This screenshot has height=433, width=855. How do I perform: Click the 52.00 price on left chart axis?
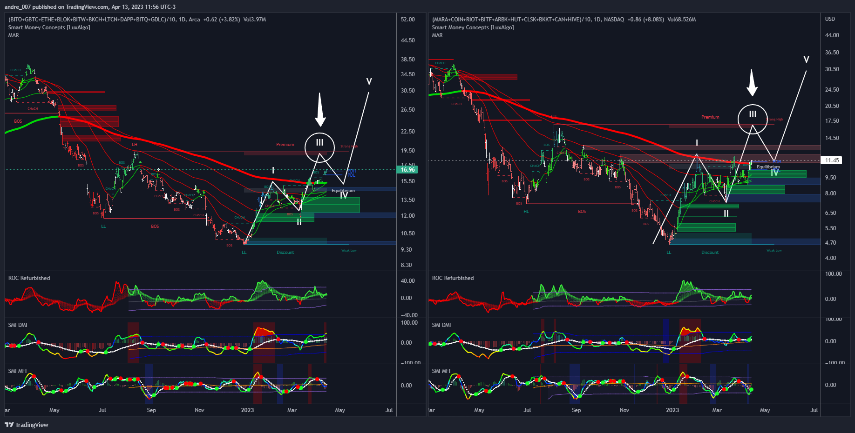(x=408, y=20)
